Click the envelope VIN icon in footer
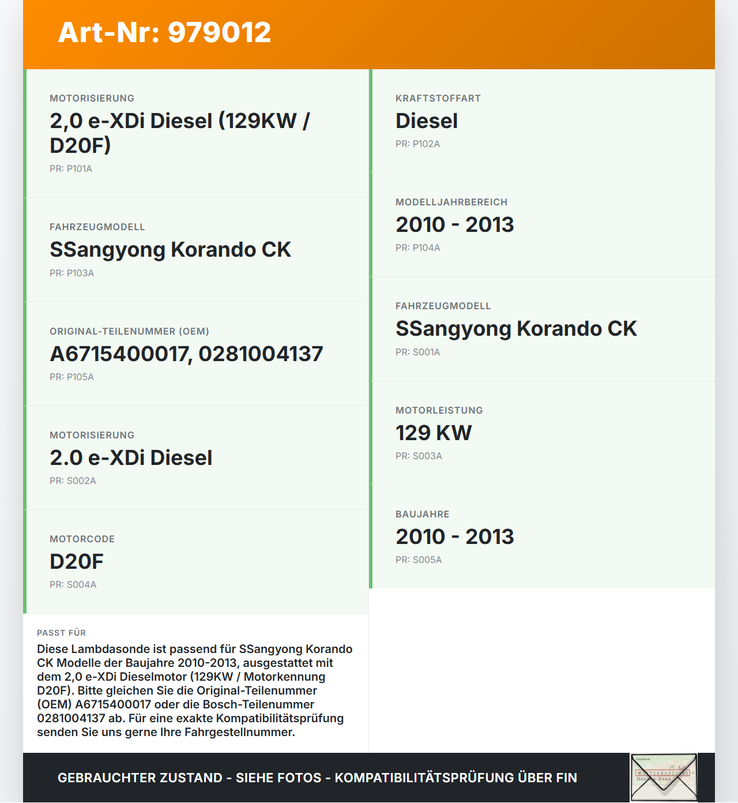 [664, 777]
